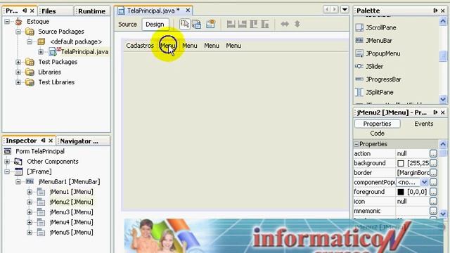450x253 pixels.
Task: Activate the Connection Mode toolbar icon
Action: coord(197,24)
